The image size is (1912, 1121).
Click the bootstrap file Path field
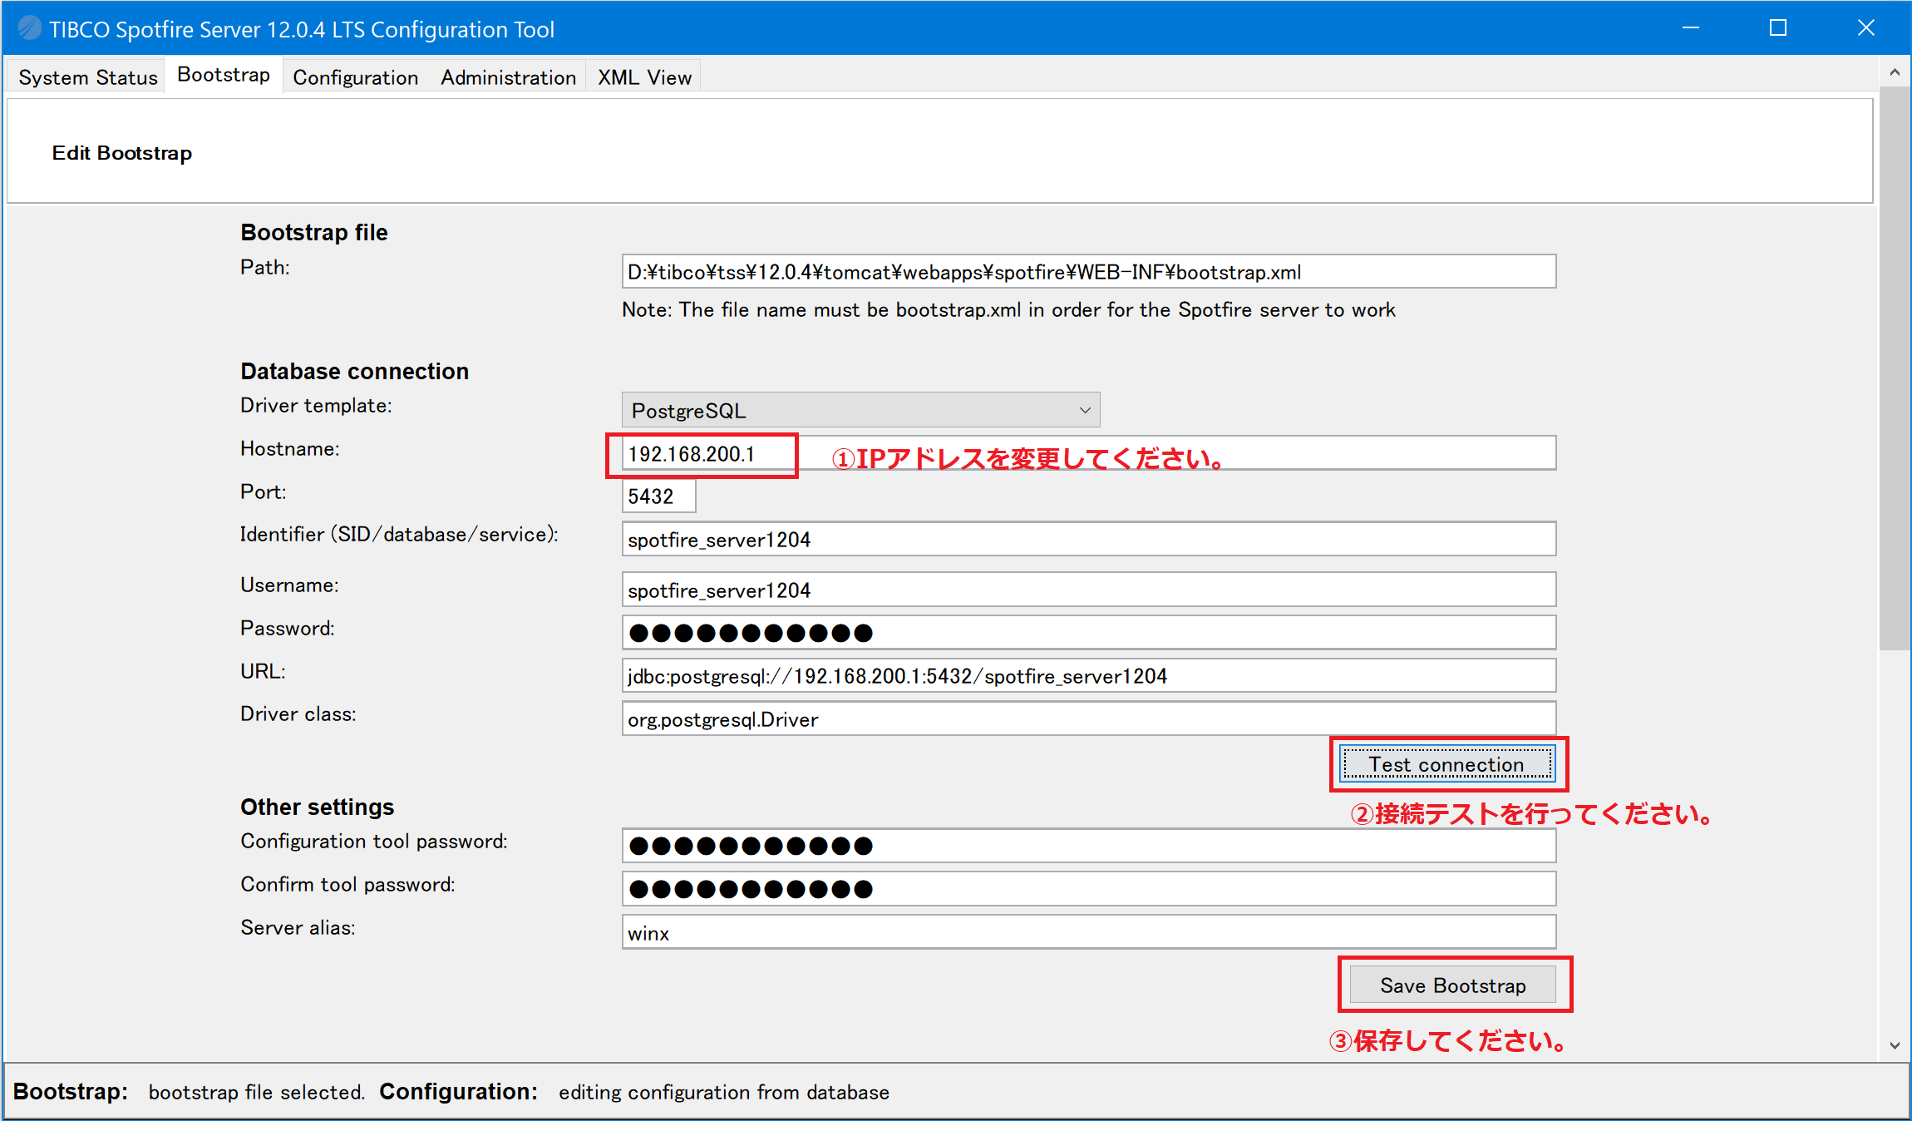pyautogui.click(x=1089, y=272)
